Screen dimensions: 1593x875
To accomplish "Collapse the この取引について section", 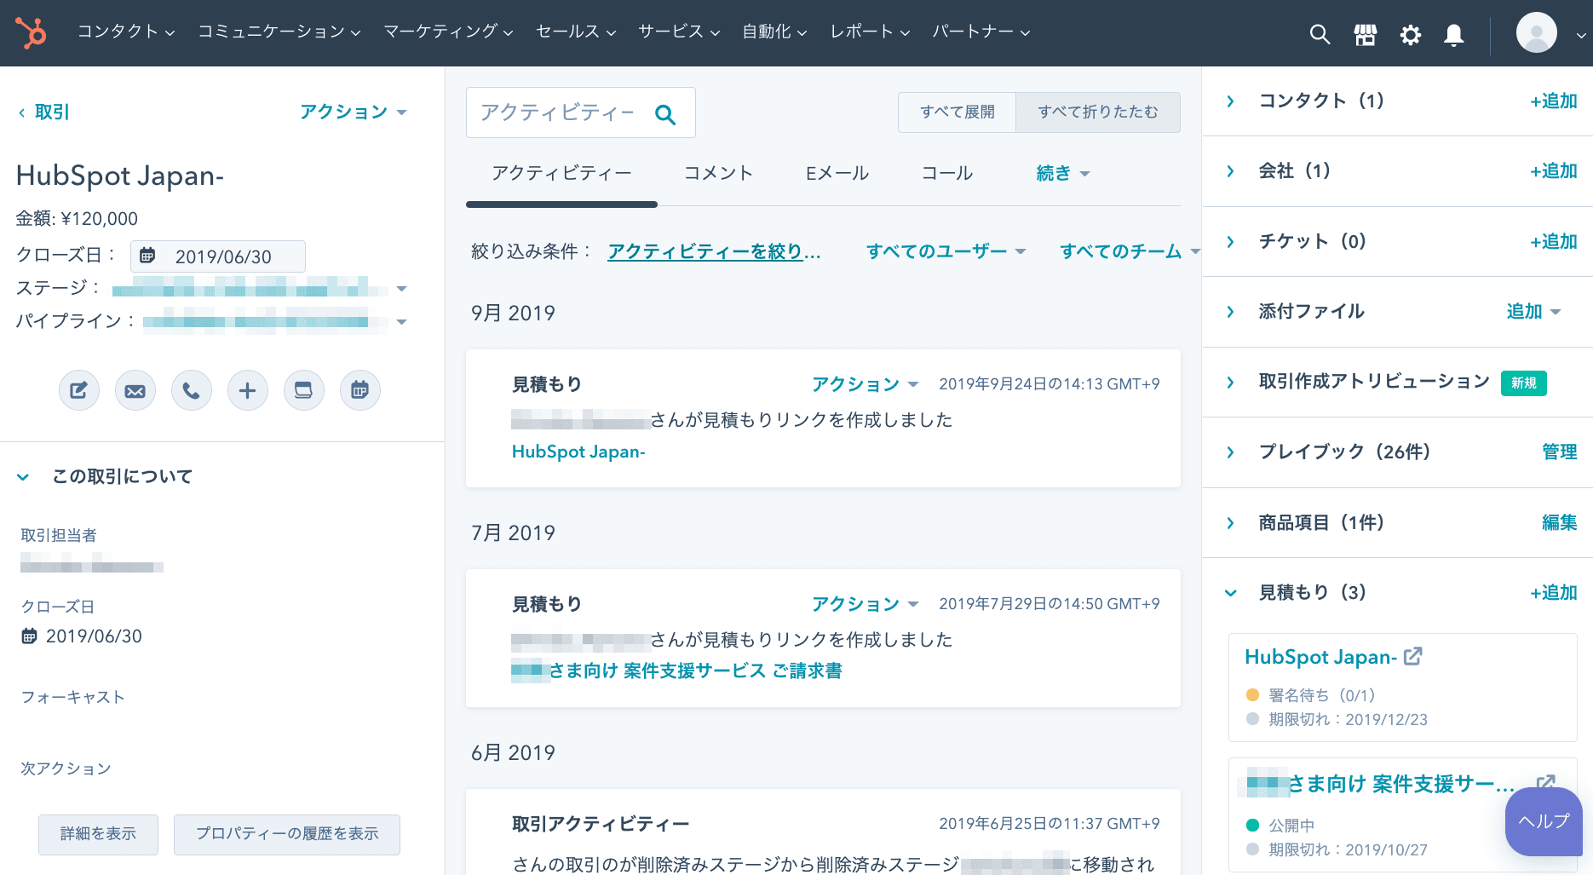I will (x=23, y=477).
